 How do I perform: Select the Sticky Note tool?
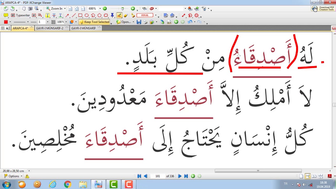click(6, 15)
